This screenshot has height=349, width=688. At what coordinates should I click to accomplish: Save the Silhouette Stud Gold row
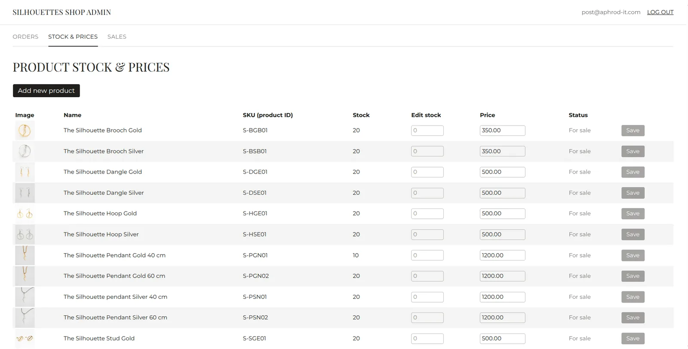[x=633, y=338]
